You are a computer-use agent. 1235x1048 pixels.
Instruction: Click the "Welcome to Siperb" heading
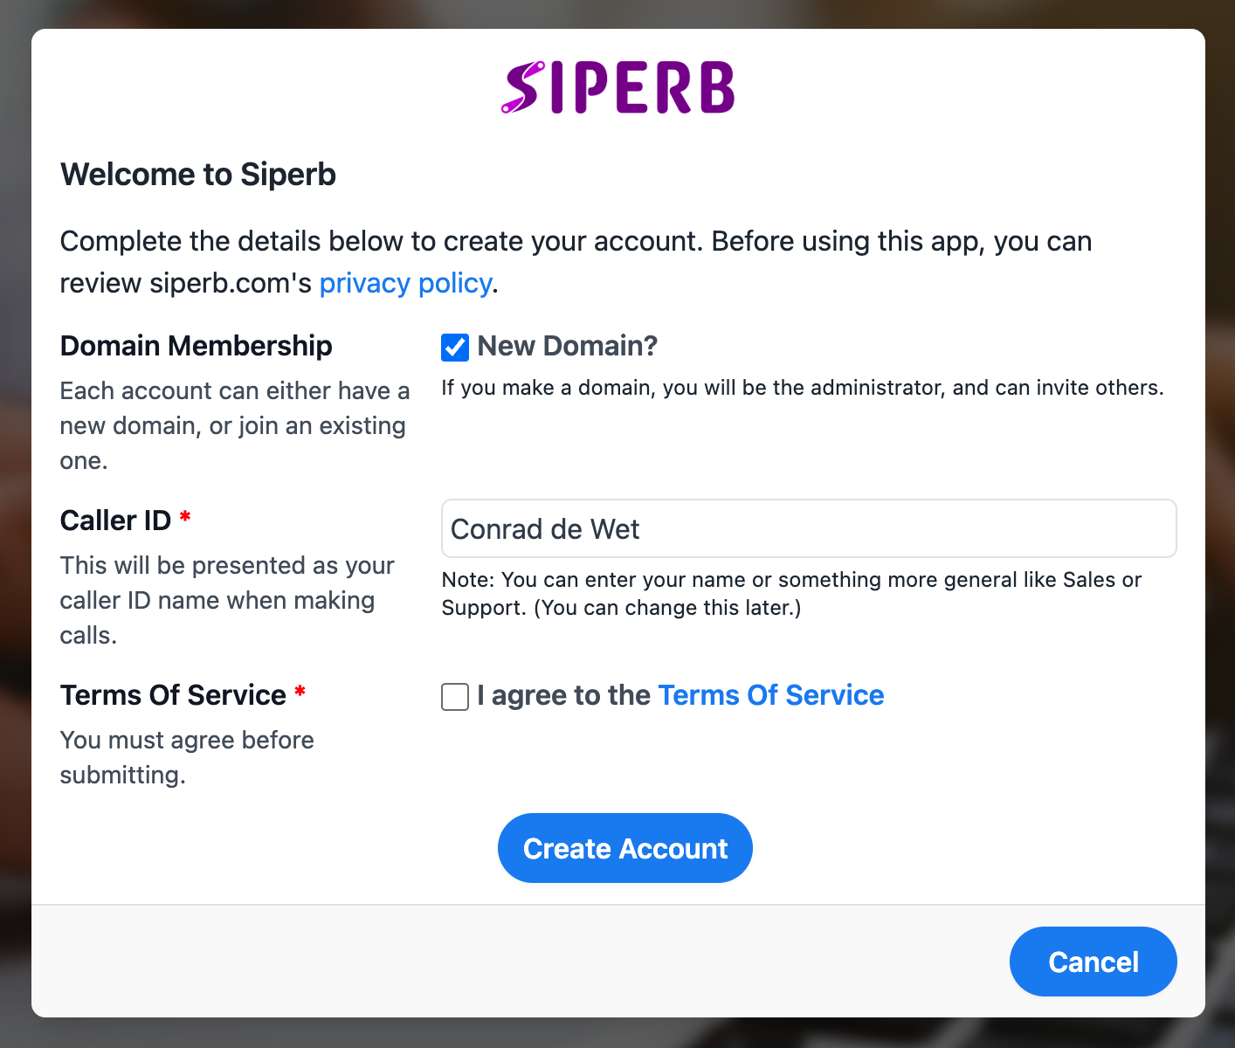pos(198,174)
